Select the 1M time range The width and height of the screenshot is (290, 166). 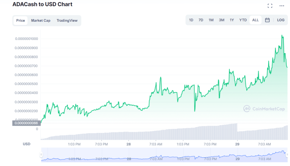pyautogui.click(x=211, y=20)
